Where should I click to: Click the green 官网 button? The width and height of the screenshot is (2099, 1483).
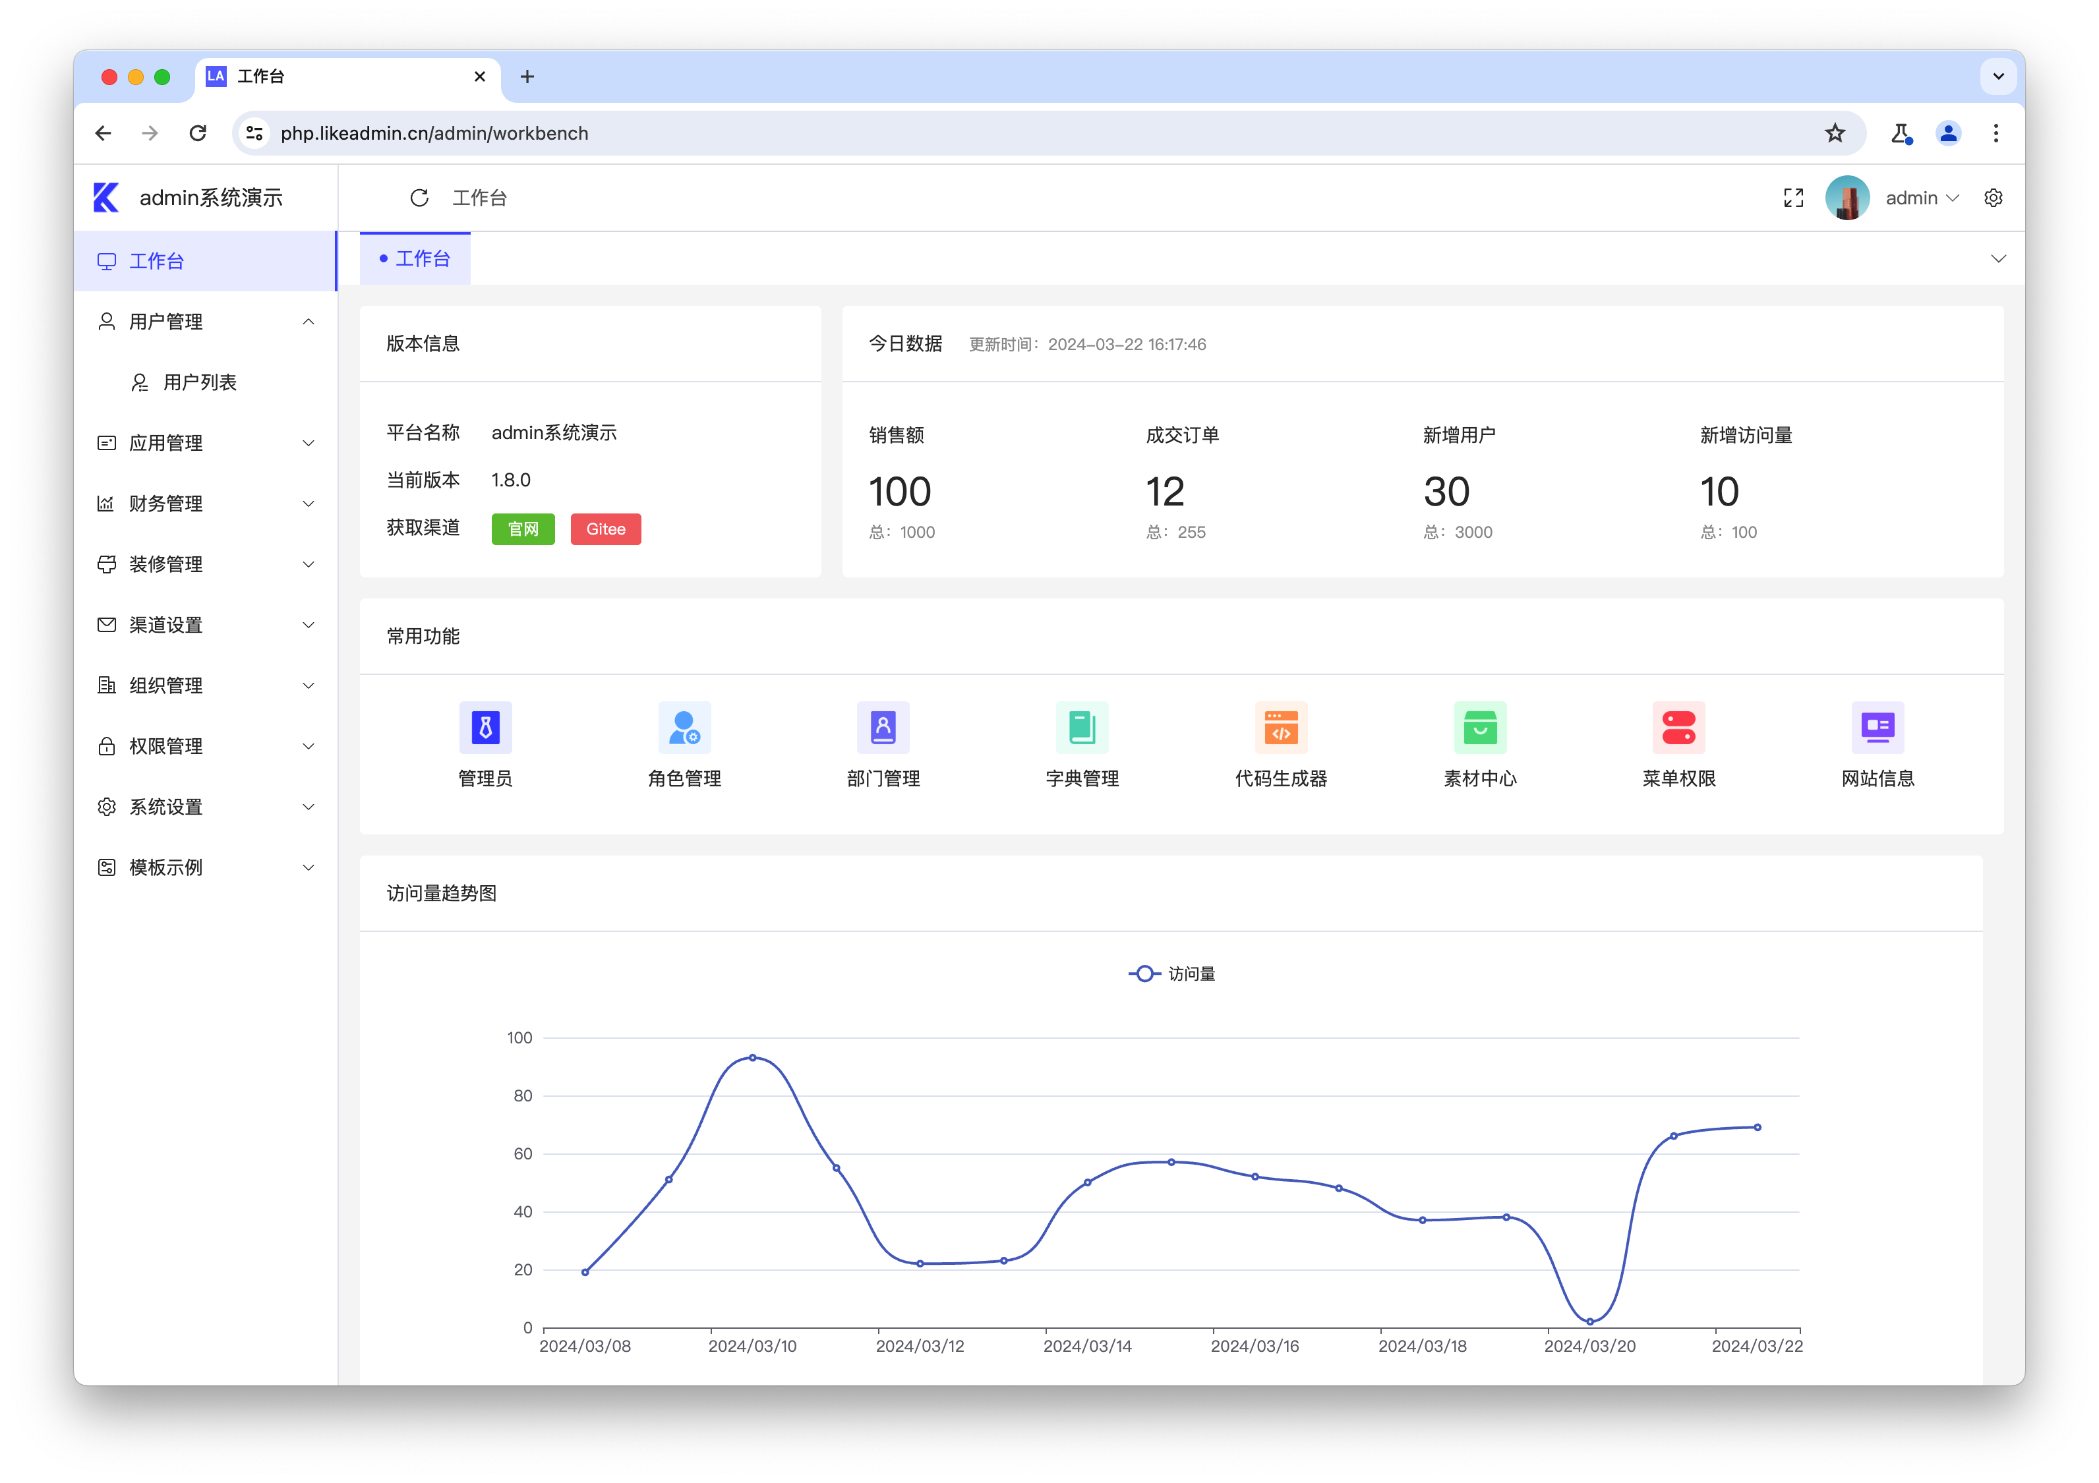click(x=523, y=529)
